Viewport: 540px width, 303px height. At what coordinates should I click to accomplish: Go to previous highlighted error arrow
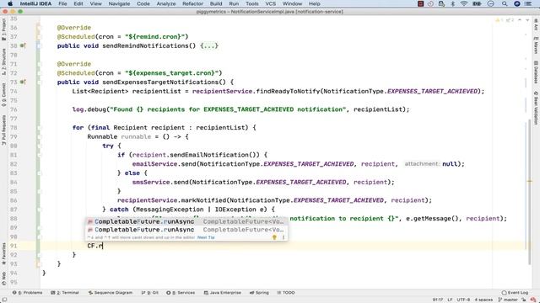coord(520,20)
